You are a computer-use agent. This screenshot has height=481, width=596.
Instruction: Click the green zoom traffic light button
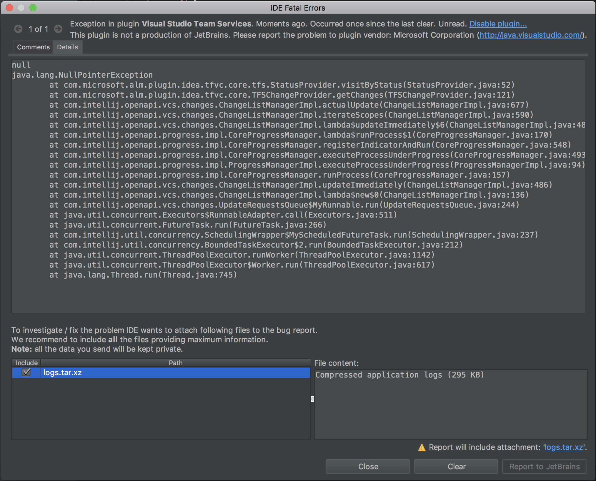(33, 8)
